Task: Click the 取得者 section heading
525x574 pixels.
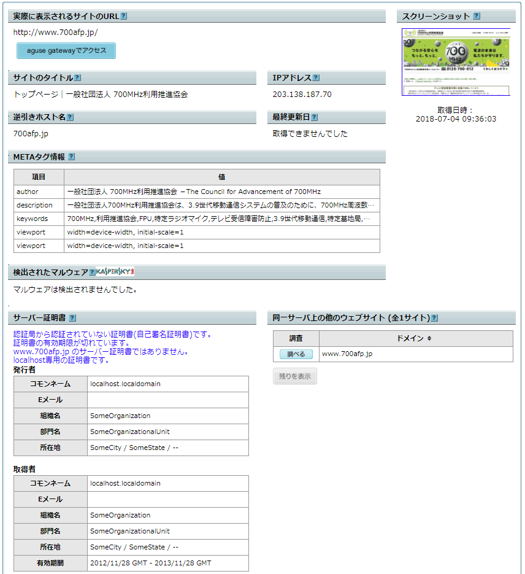Action: 24,469
